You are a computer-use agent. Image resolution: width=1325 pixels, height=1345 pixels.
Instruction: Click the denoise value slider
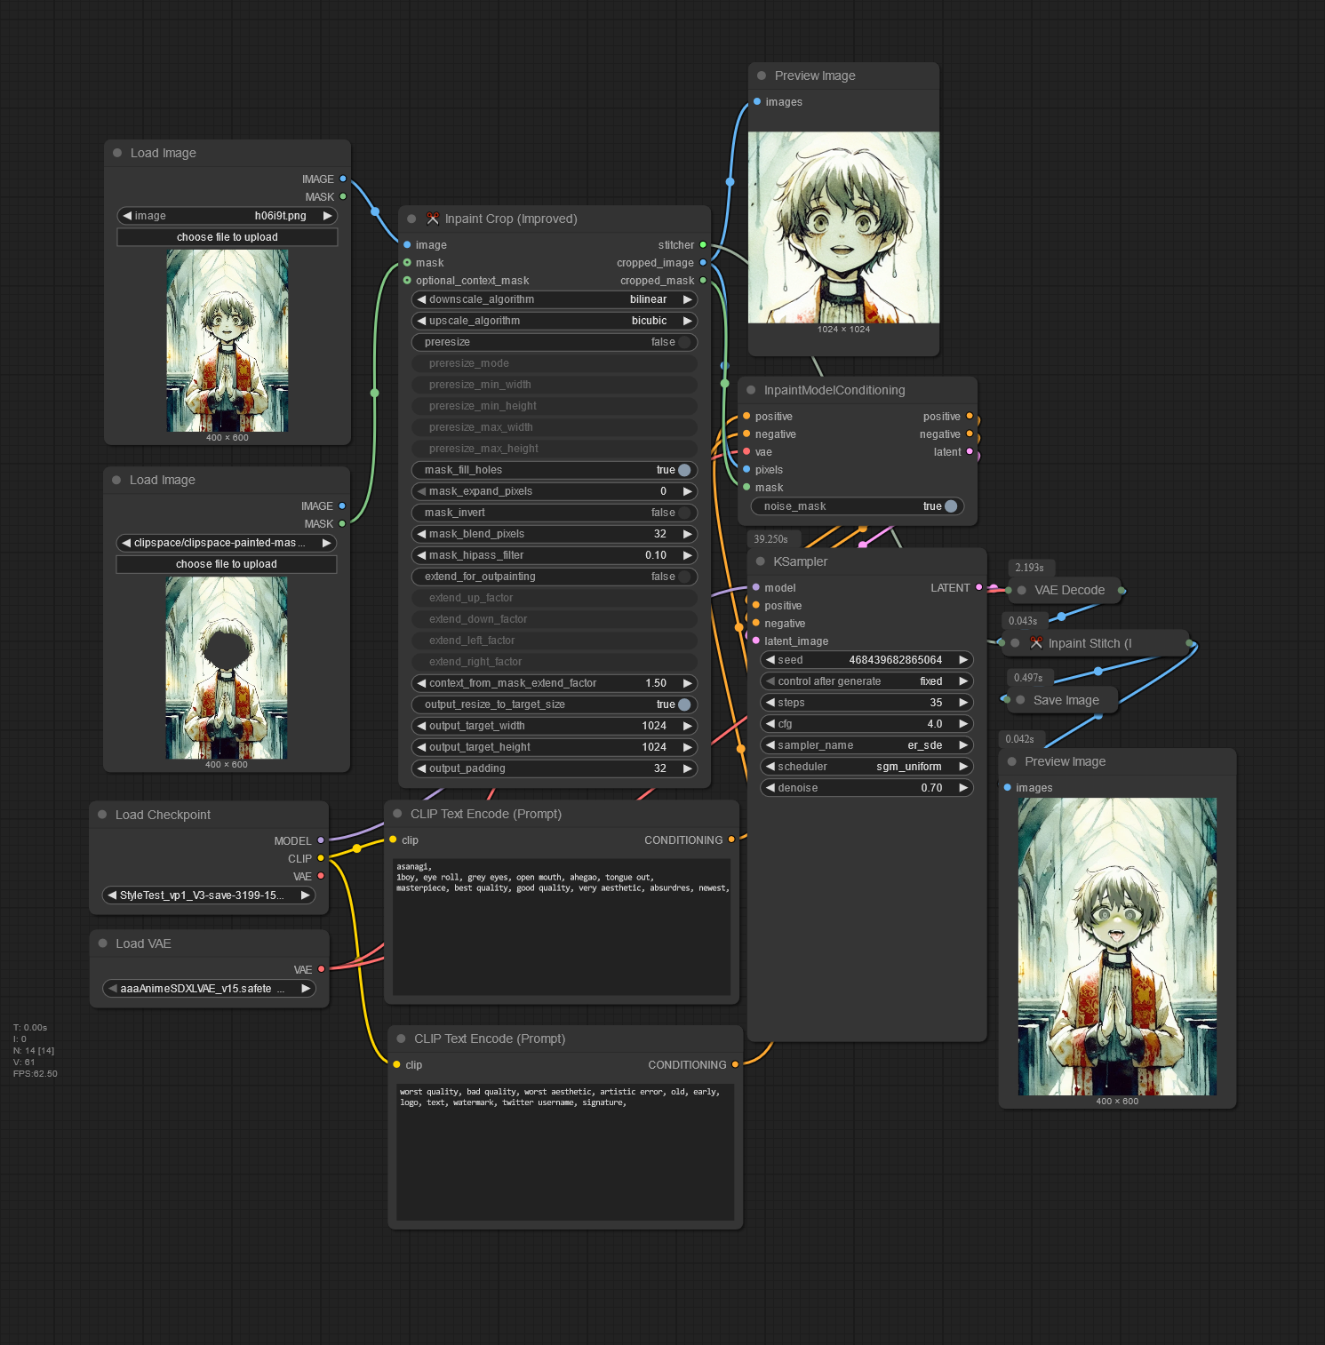coord(866,788)
